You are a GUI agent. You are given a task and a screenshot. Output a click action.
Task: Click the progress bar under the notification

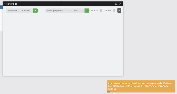coord(108,92)
